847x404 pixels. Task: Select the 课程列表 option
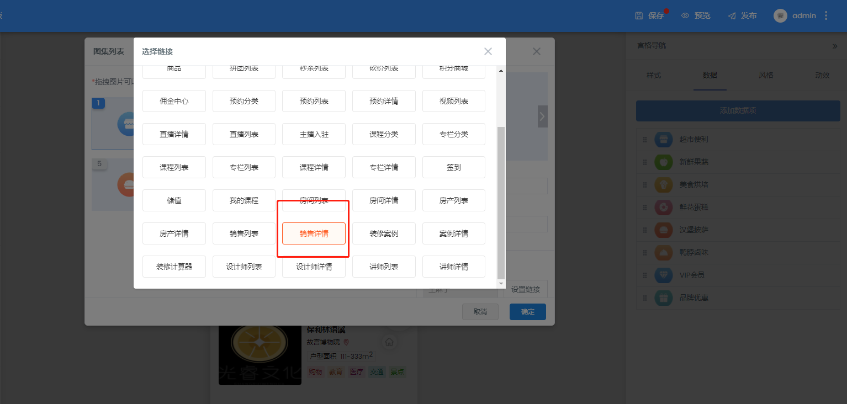(174, 167)
